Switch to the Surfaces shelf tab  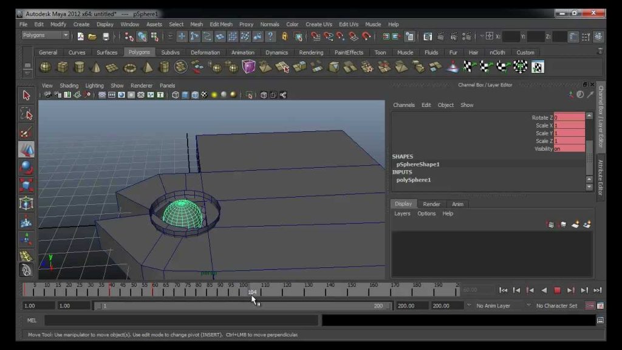107,52
